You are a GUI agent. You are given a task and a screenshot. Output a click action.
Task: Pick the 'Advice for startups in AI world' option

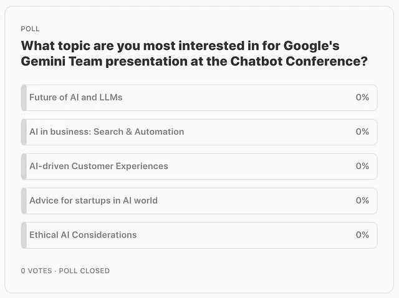click(199, 201)
